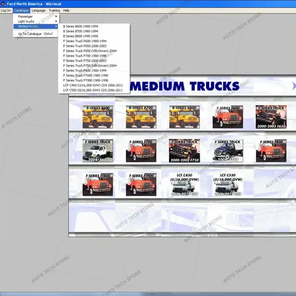Open the 2004- F650 white truck thumbnail

[98, 150]
